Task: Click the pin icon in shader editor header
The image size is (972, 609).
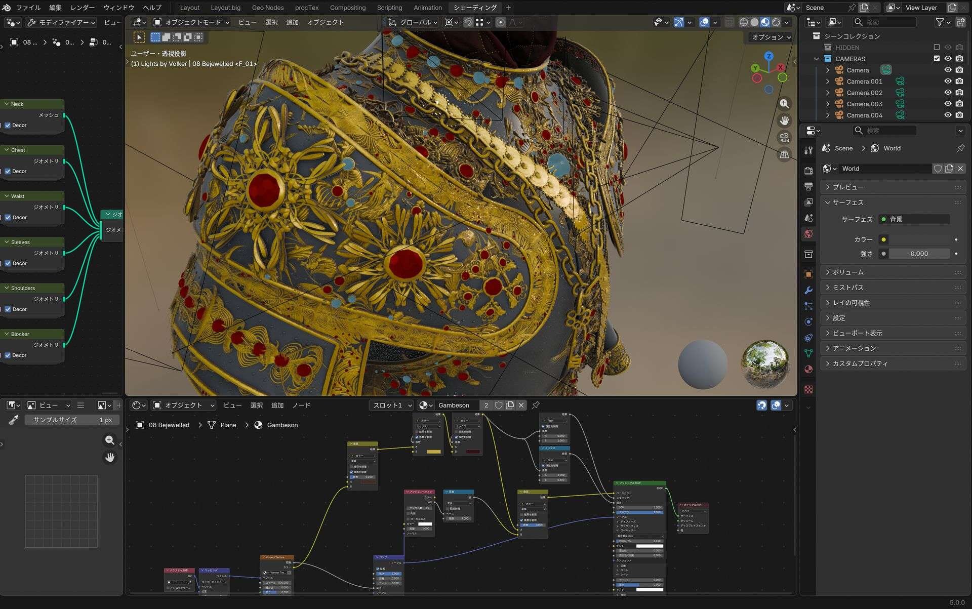Action: pos(536,405)
